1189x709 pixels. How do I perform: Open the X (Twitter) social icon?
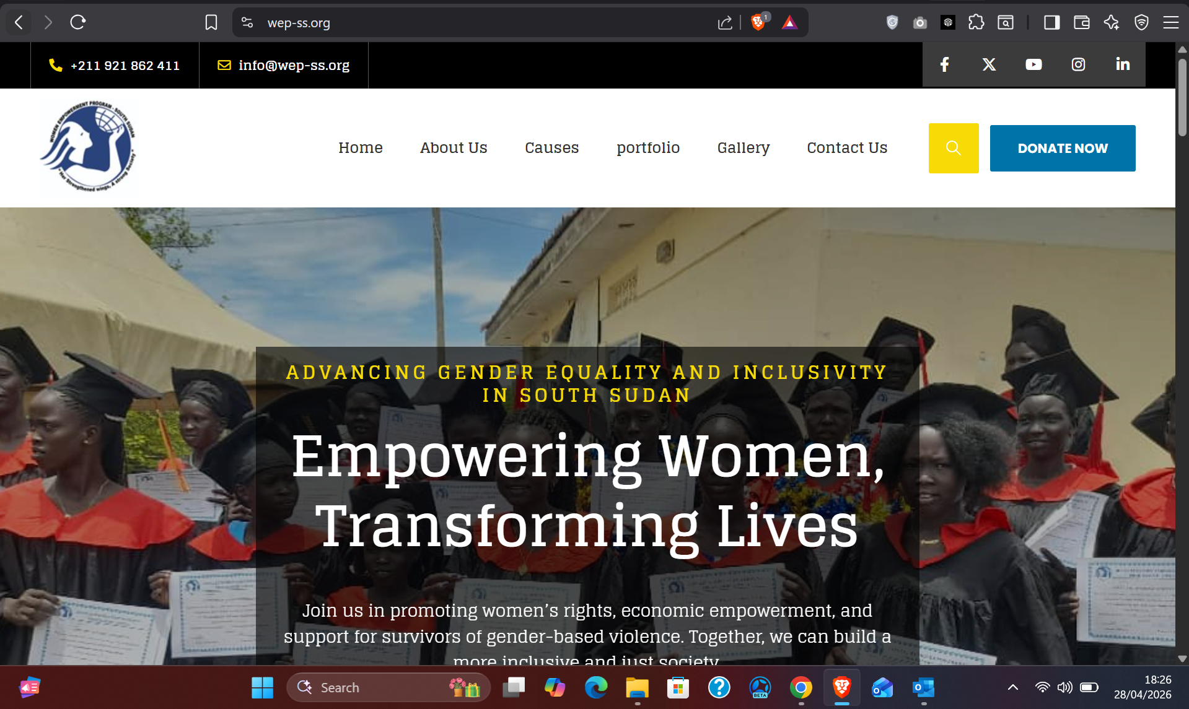pos(989,64)
